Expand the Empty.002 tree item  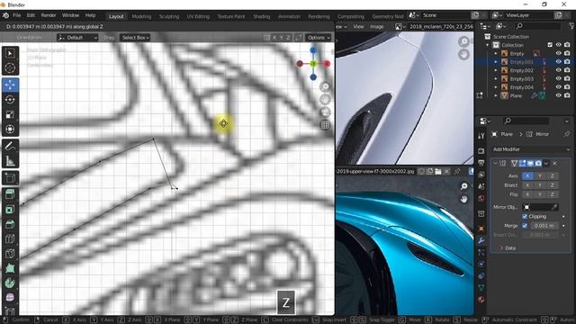[496, 70]
